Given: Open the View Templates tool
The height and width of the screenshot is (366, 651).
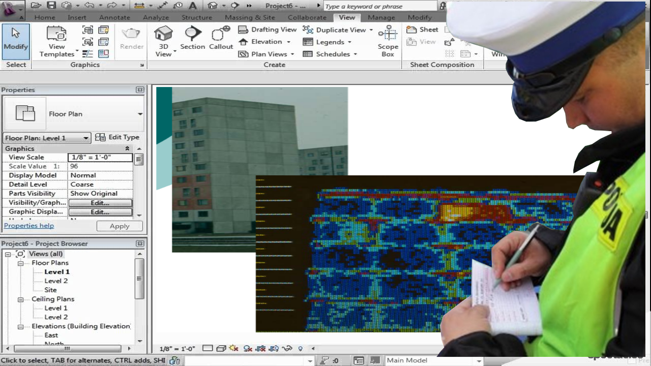Looking at the screenshot, I should pos(56,41).
